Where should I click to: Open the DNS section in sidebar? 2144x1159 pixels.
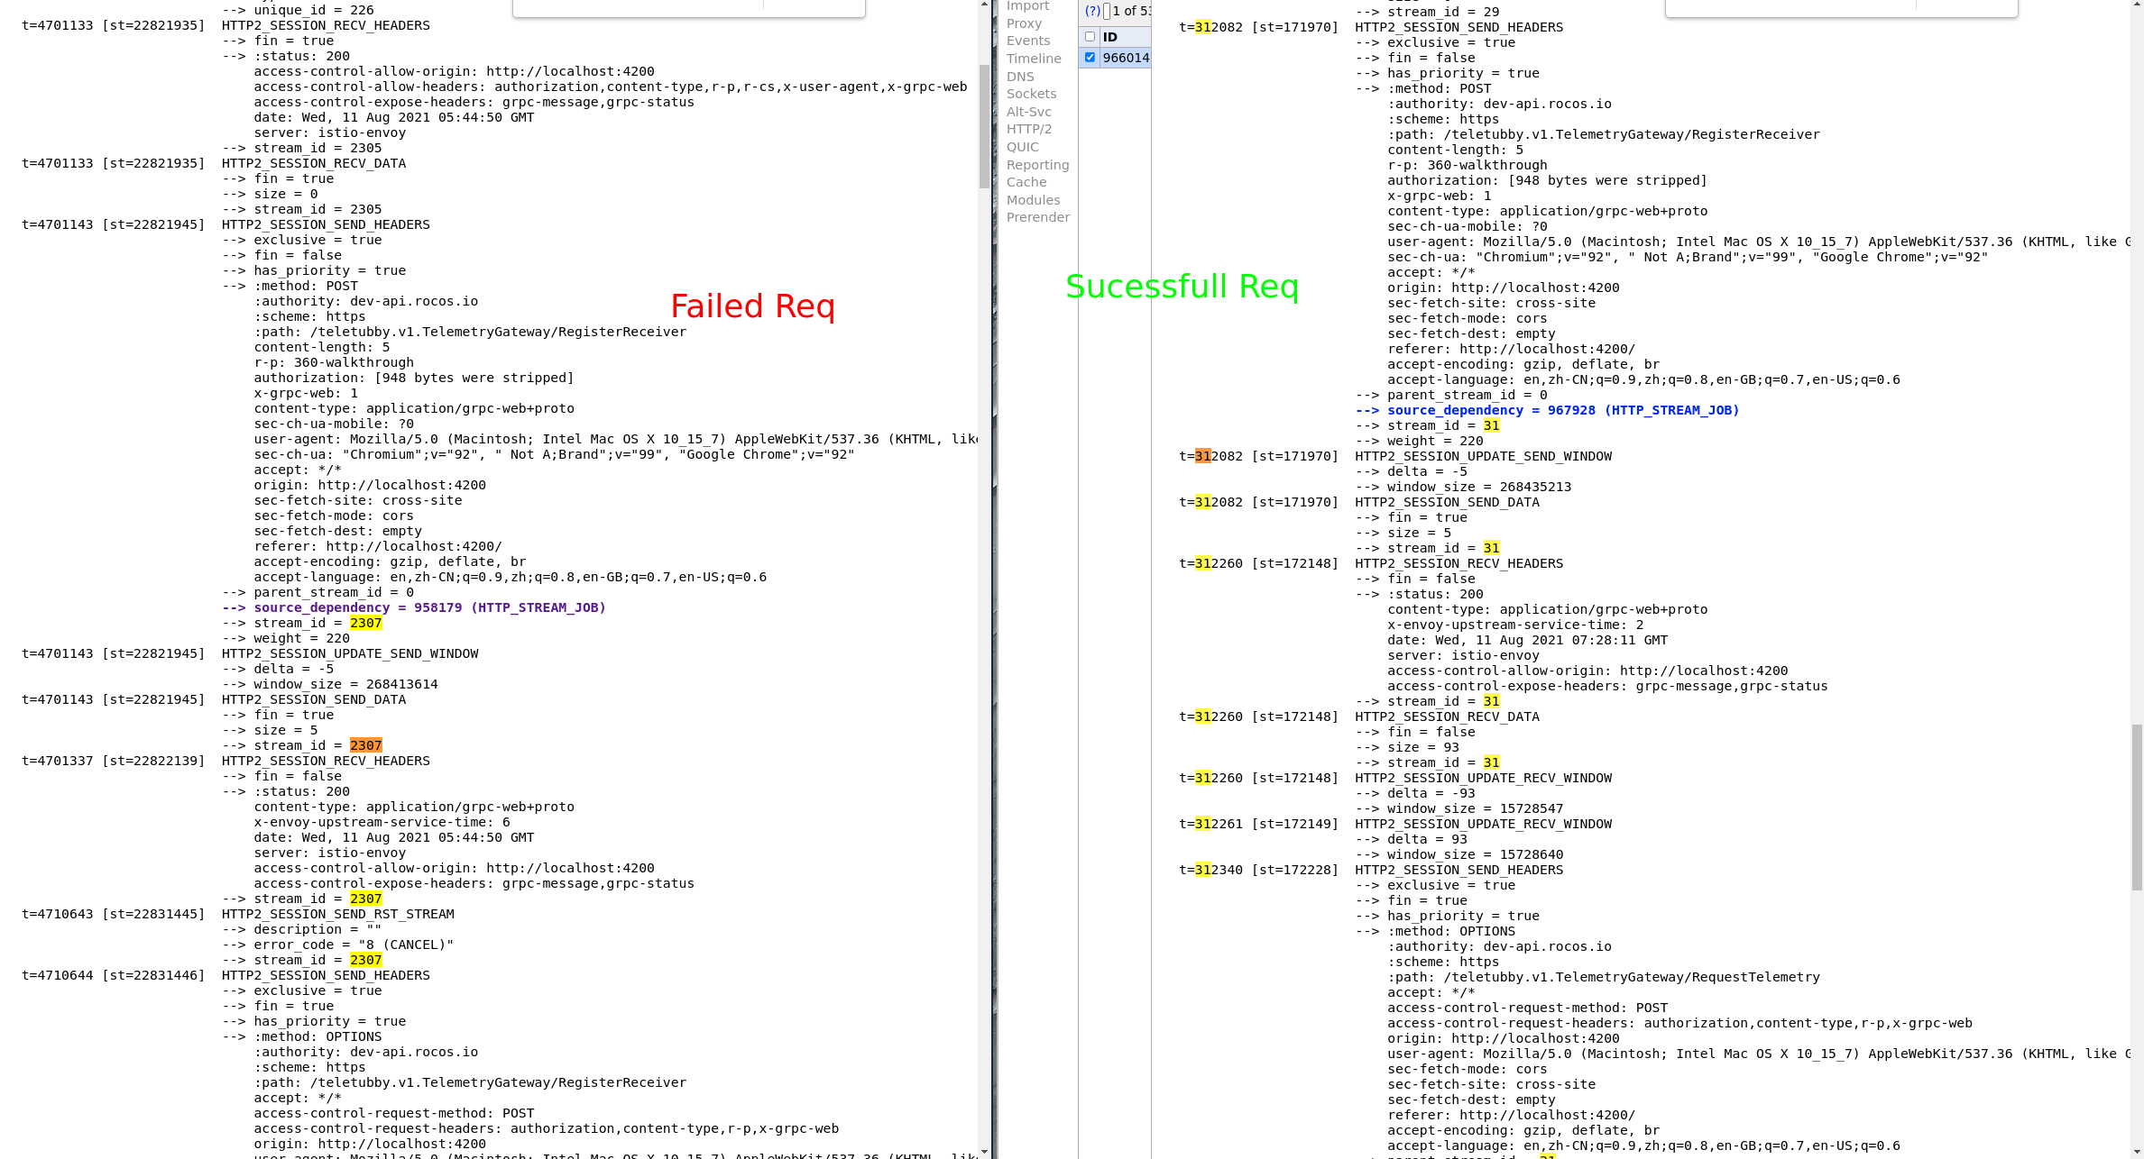[1020, 77]
